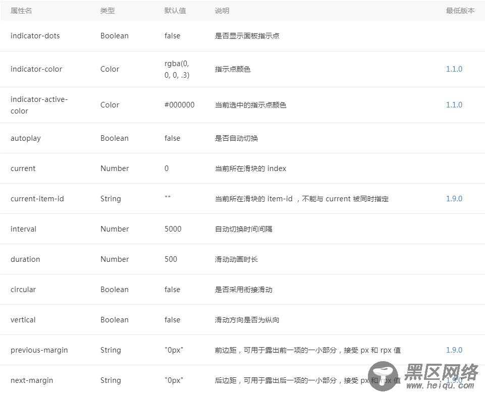Click Color type in indicator-color row
The width and height of the screenshot is (485, 394).
click(x=110, y=69)
